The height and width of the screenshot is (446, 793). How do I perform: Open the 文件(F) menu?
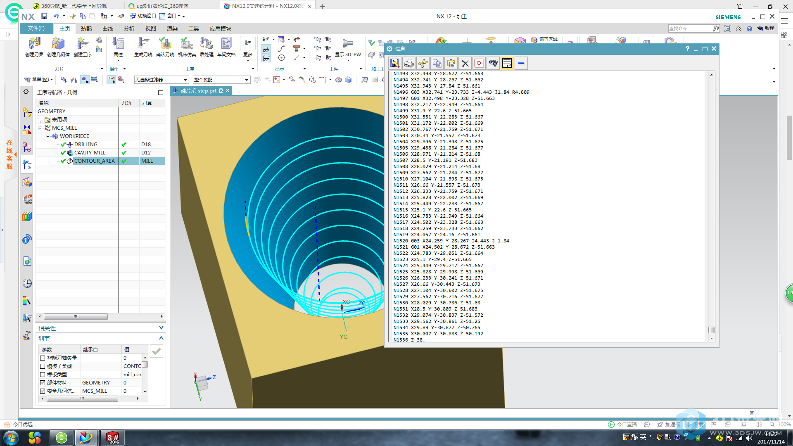coord(36,28)
